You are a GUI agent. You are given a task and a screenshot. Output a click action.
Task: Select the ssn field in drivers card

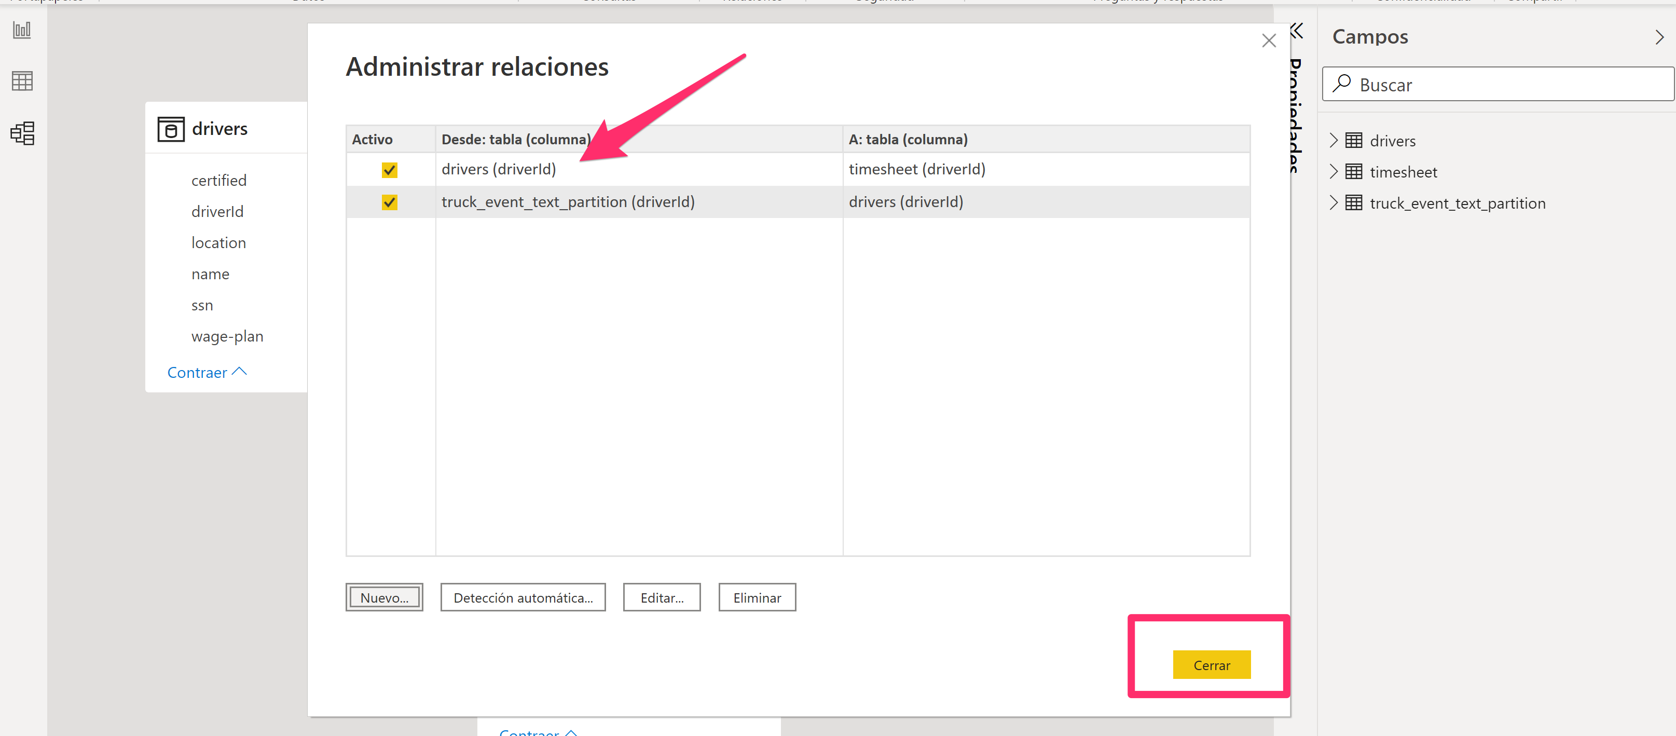pos(202,305)
